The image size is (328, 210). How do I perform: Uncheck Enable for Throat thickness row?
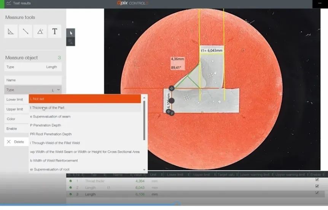point(317,180)
